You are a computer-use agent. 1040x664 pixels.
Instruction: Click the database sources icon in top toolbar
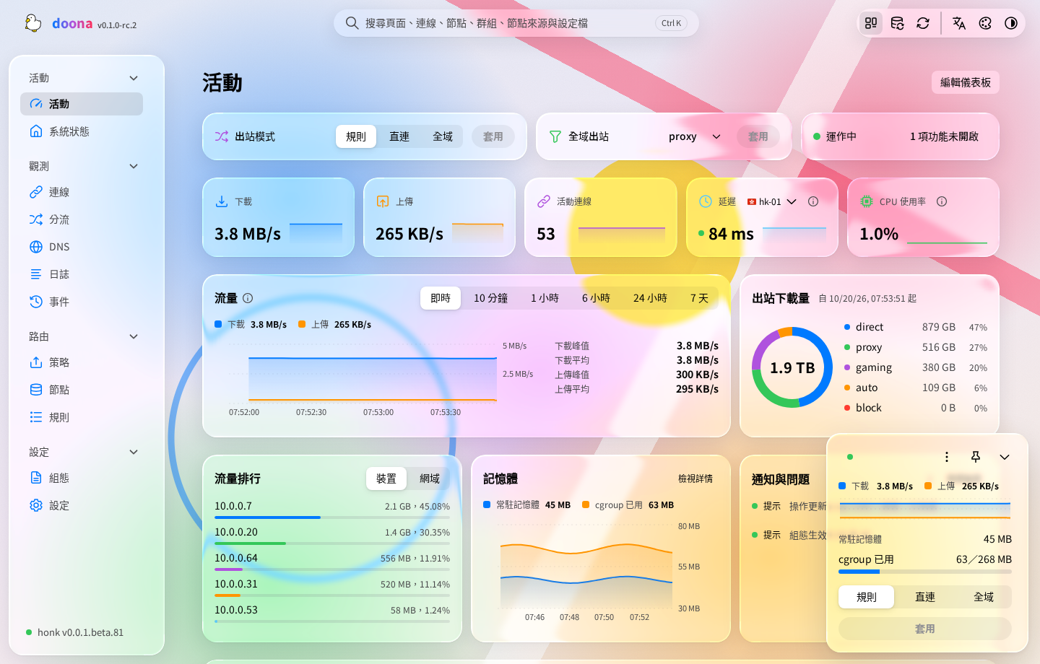[x=897, y=23]
